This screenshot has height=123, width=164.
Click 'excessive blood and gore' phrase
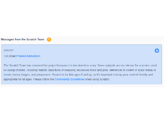click(x=92, y=70)
